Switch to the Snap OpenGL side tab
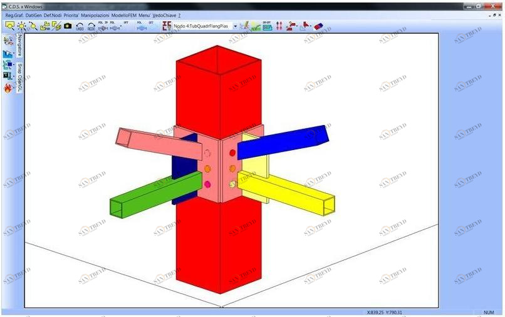505x317 pixels. tap(20, 78)
